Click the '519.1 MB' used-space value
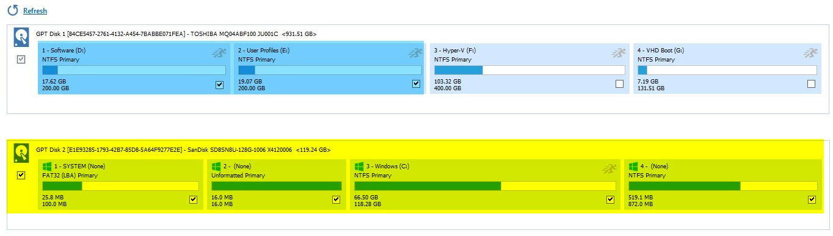 coord(641,197)
